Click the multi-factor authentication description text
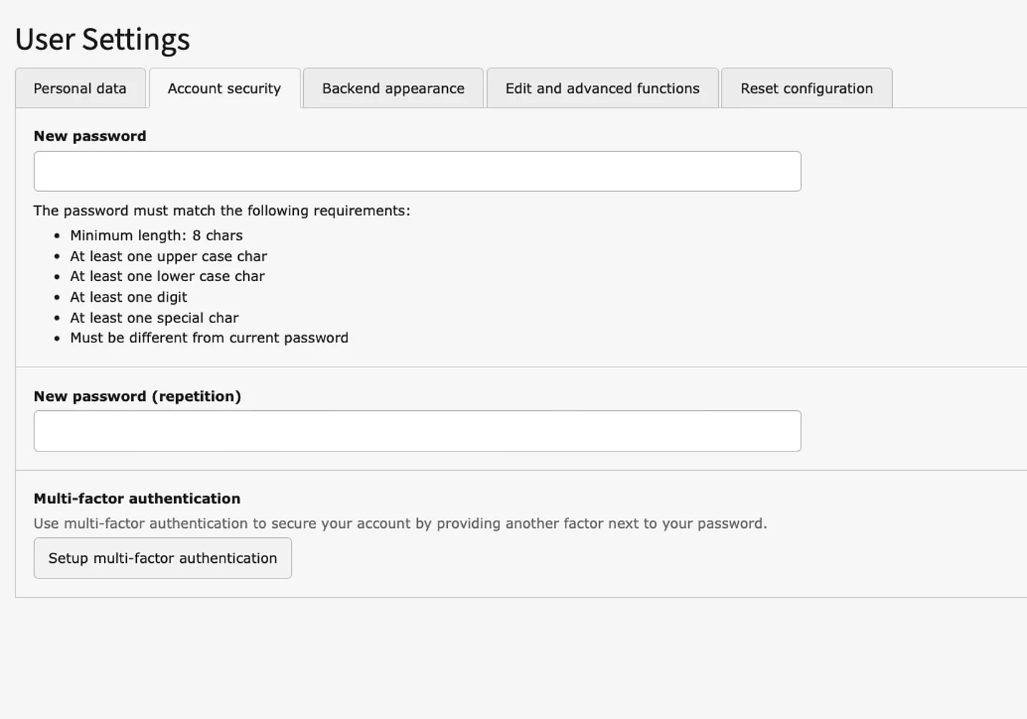Screen dimensions: 1027x719 point(400,524)
